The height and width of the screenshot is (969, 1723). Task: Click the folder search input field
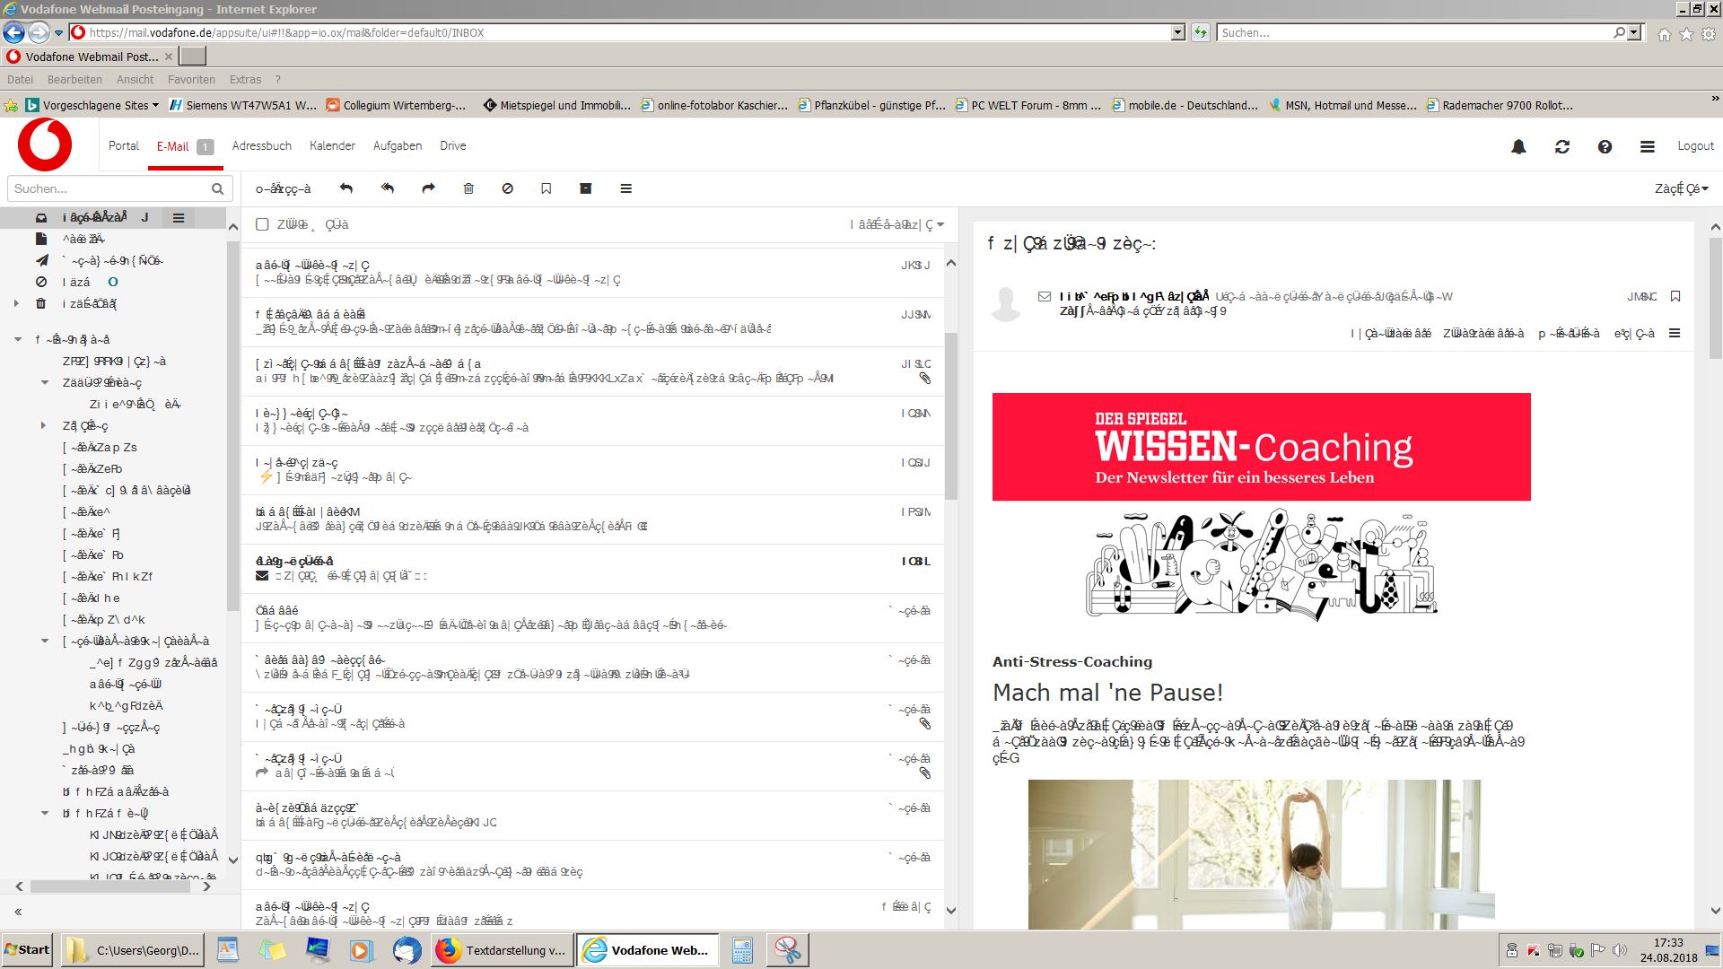109,188
